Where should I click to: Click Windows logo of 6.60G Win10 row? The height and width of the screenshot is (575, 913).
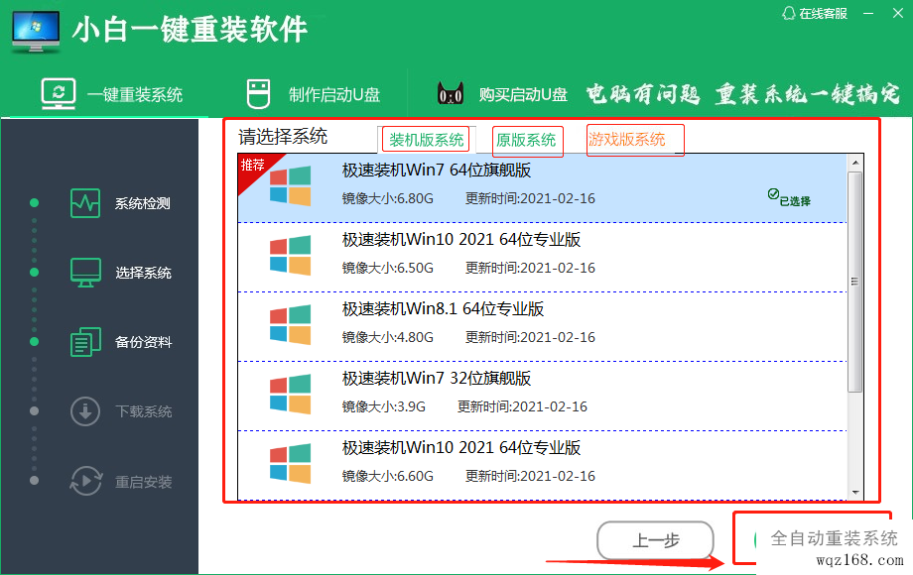click(290, 463)
